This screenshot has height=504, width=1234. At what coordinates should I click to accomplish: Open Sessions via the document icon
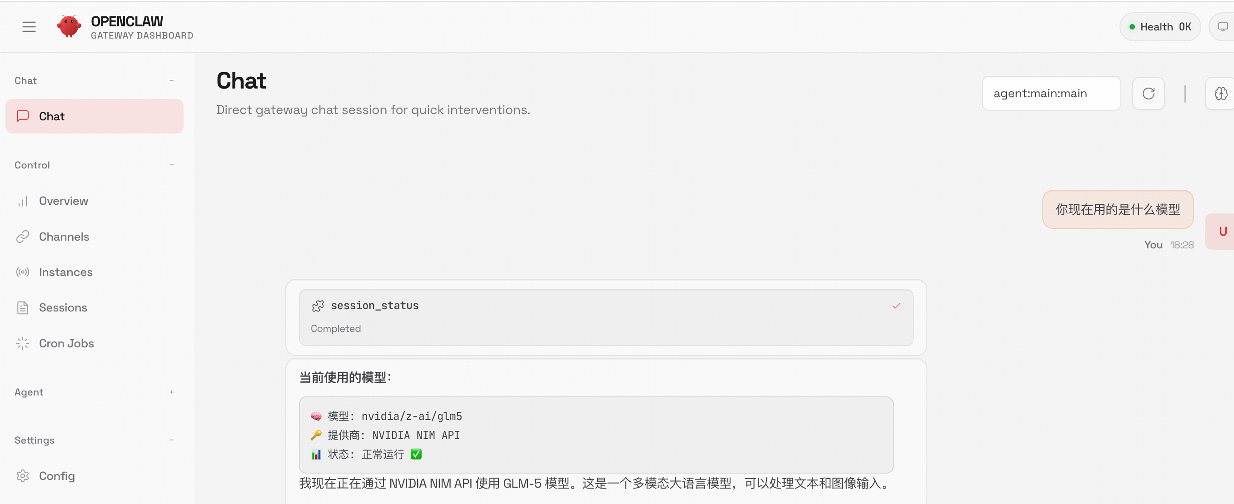tap(23, 308)
